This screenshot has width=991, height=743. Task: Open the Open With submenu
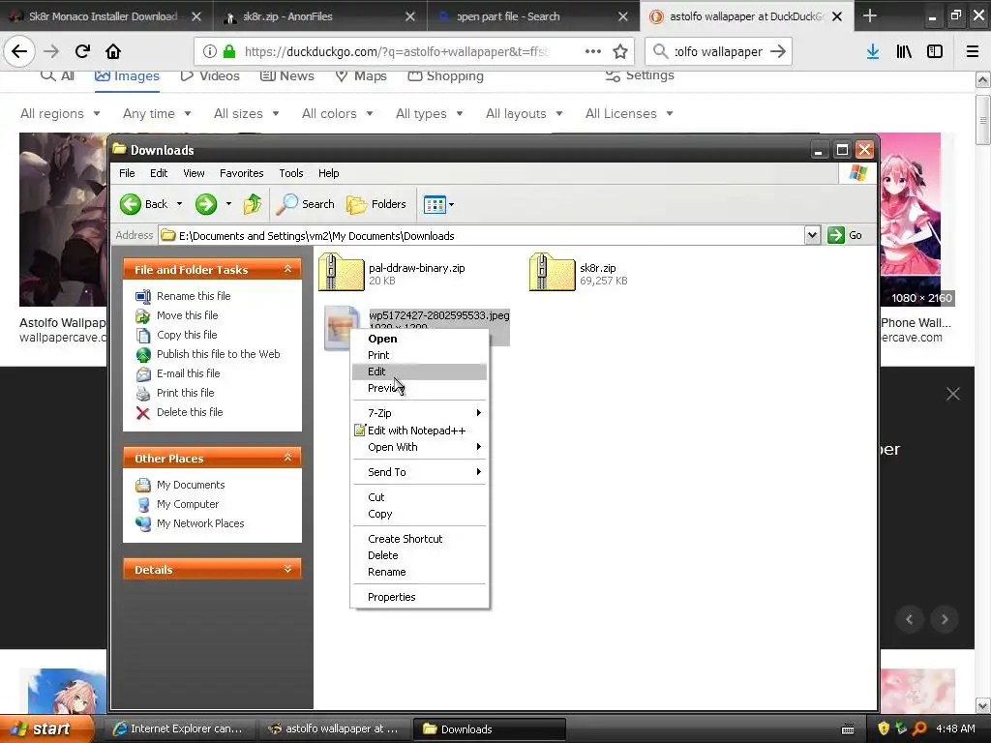click(420, 447)
